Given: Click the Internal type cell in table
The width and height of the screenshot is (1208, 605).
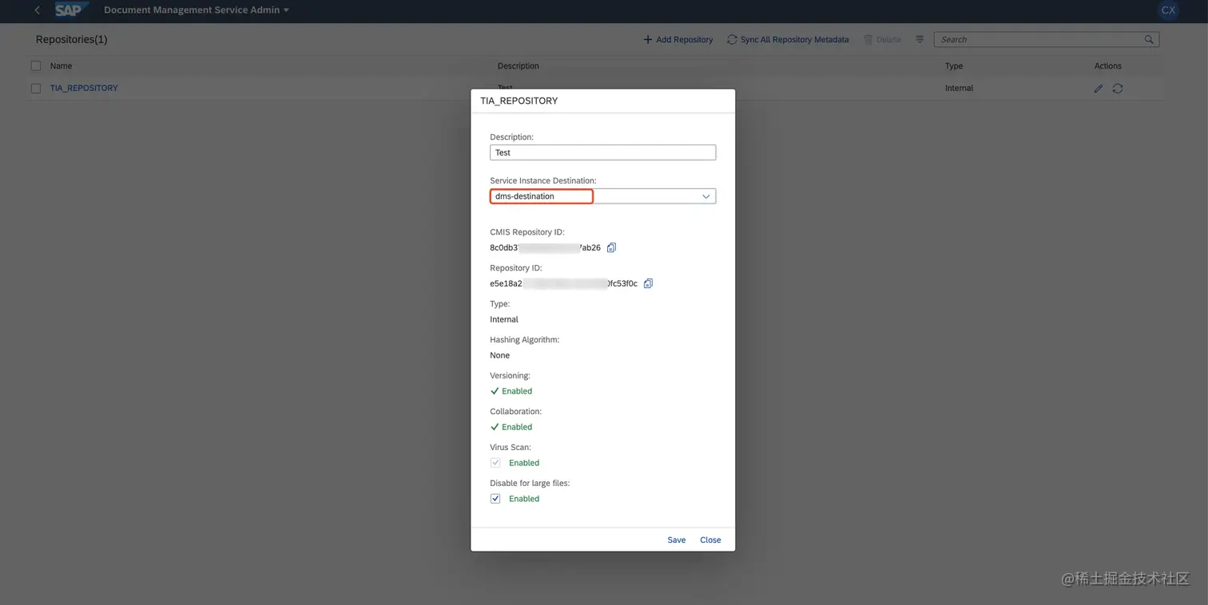Looking at the screenshot, I should click(x=959, y=88).
